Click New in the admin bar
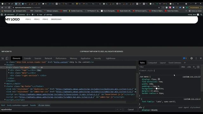The height and width of the screenshot is (114, 203). [x=39, y=15]
